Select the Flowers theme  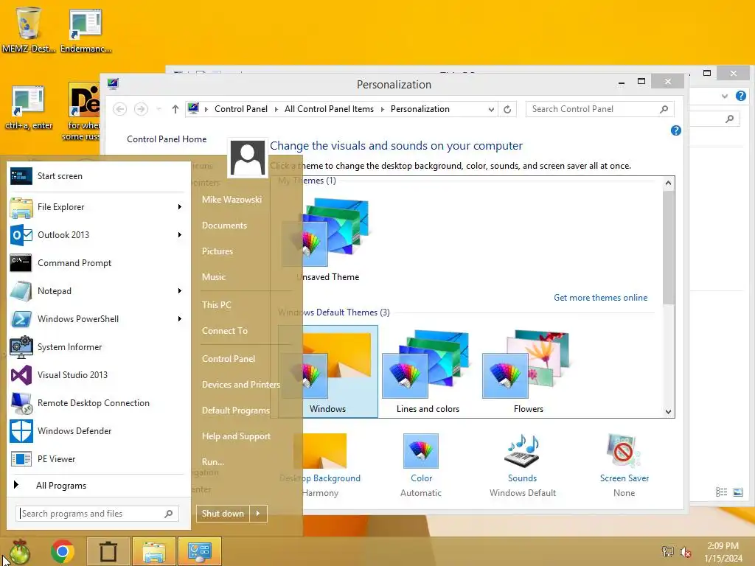[528, 371]
